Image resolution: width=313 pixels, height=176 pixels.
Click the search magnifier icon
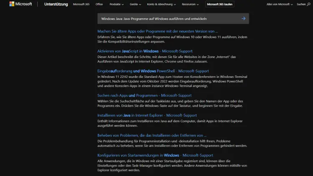308,4
